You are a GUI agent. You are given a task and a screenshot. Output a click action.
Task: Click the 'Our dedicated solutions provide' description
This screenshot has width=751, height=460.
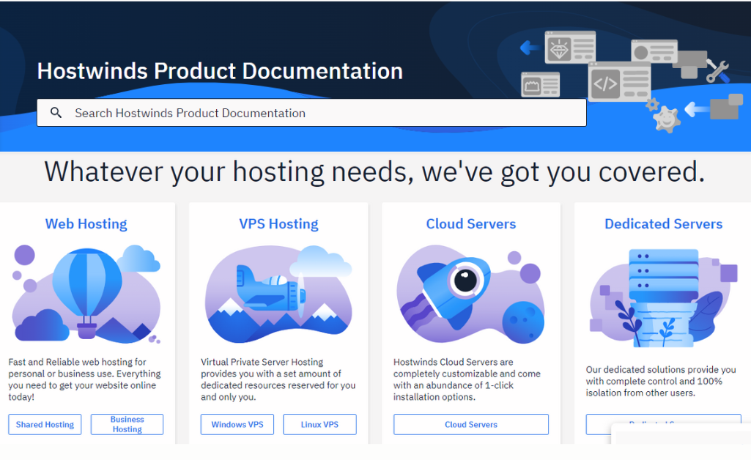[x=661, y=382]
